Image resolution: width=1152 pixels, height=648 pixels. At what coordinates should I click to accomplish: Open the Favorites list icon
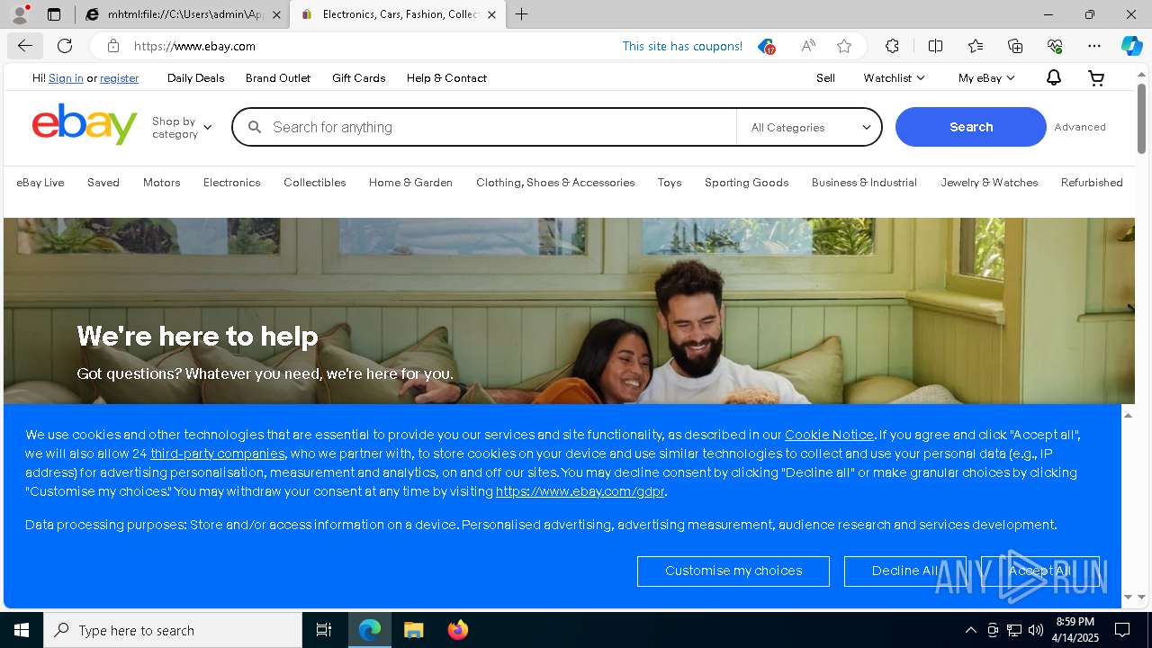click(976, 46)
